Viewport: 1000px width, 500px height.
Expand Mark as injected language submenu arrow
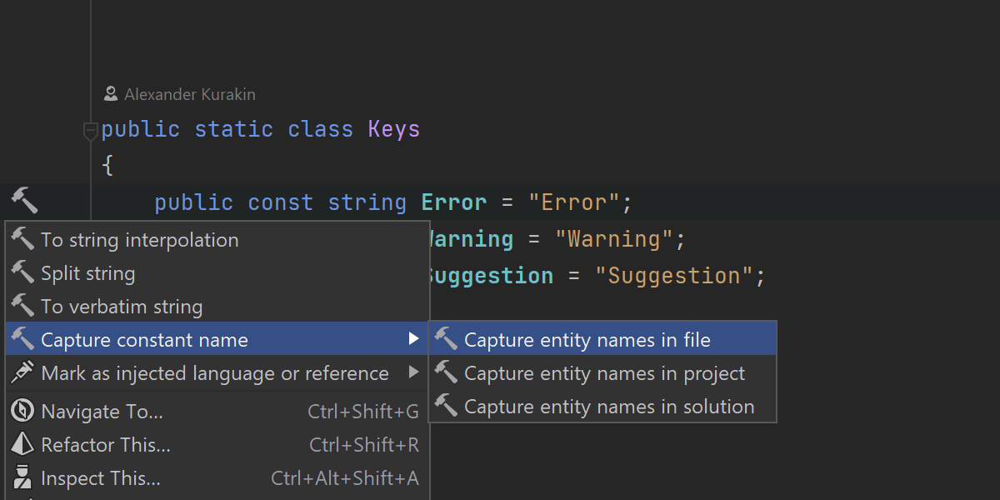(413, 372)
